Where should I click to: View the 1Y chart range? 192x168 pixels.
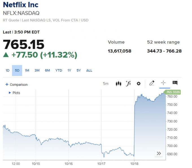coord(69,71)
